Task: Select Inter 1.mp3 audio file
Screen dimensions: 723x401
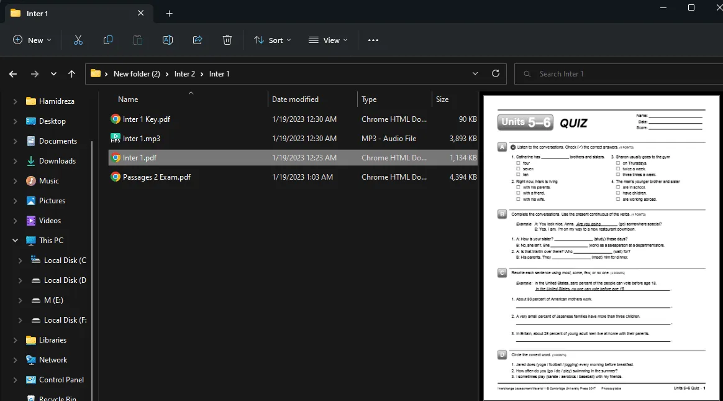Action: (142, 138)
